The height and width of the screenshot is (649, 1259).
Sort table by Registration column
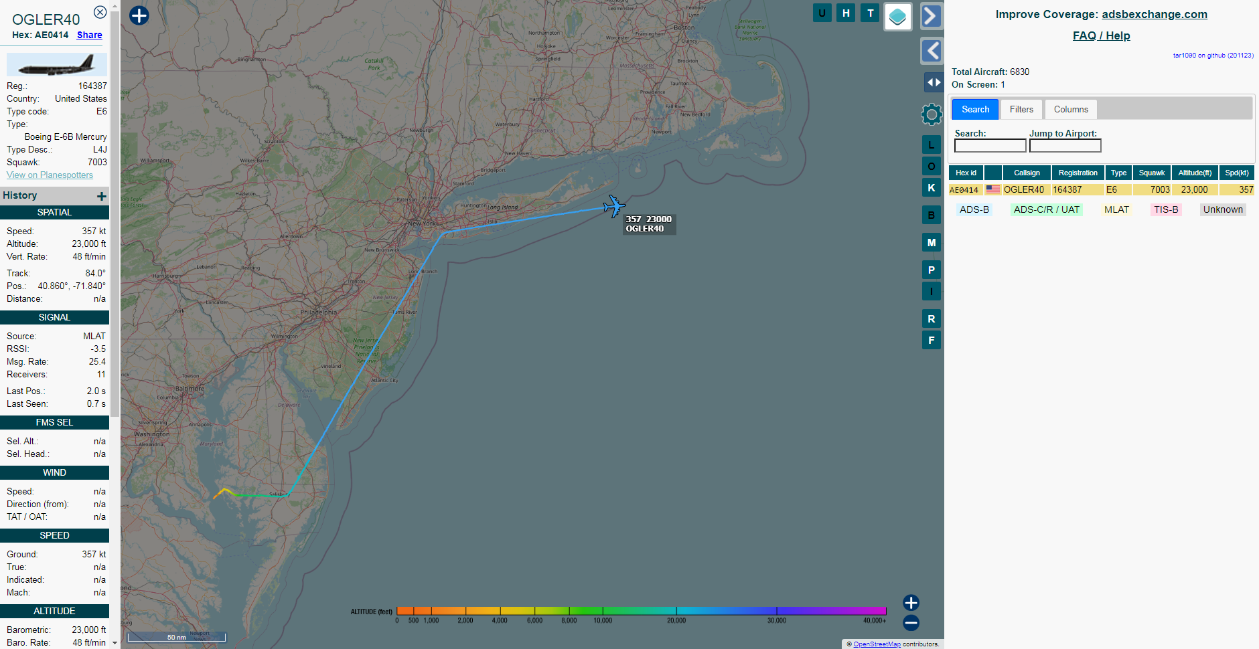1078,173
